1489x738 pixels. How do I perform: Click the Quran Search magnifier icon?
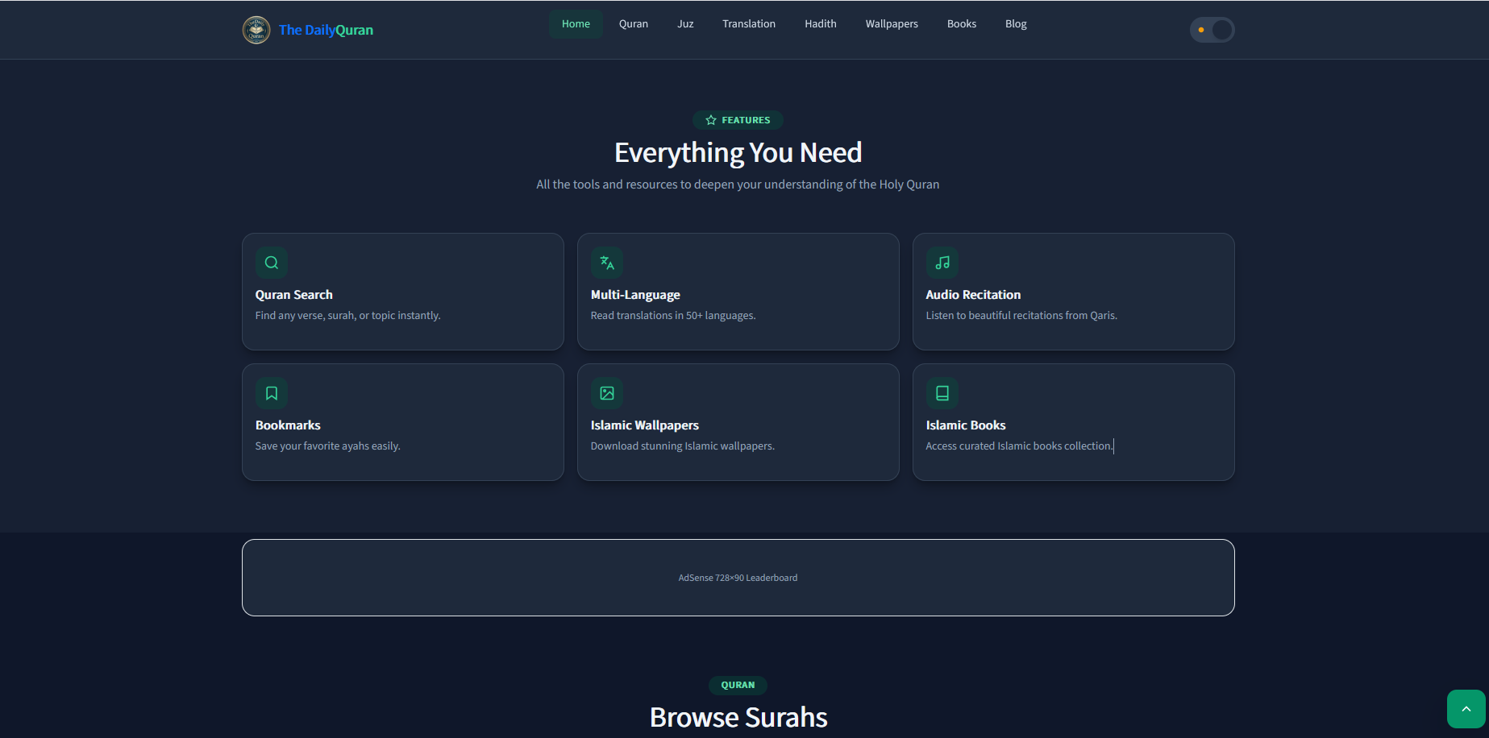[x=272, y=263]
